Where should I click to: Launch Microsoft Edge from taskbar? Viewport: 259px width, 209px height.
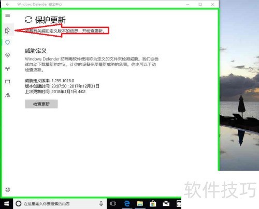point(127,204)
